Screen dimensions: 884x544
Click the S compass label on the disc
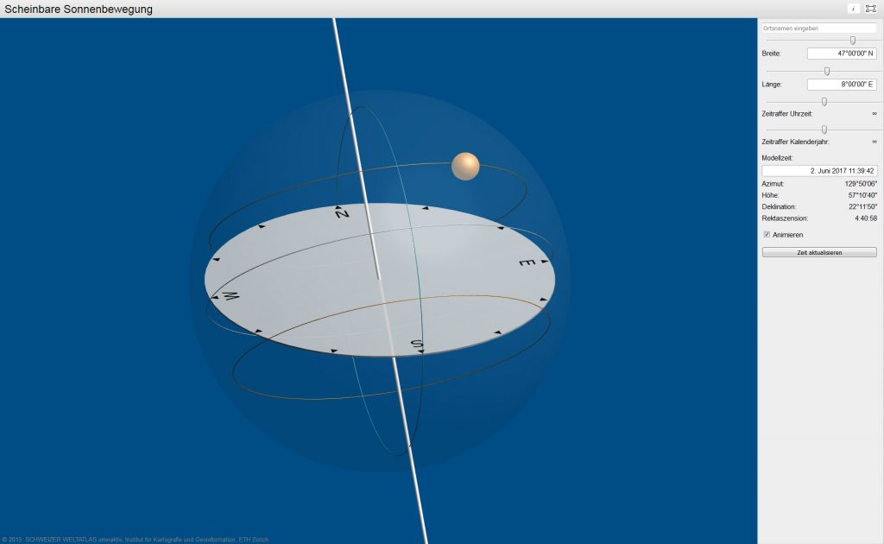pos(417,345)
